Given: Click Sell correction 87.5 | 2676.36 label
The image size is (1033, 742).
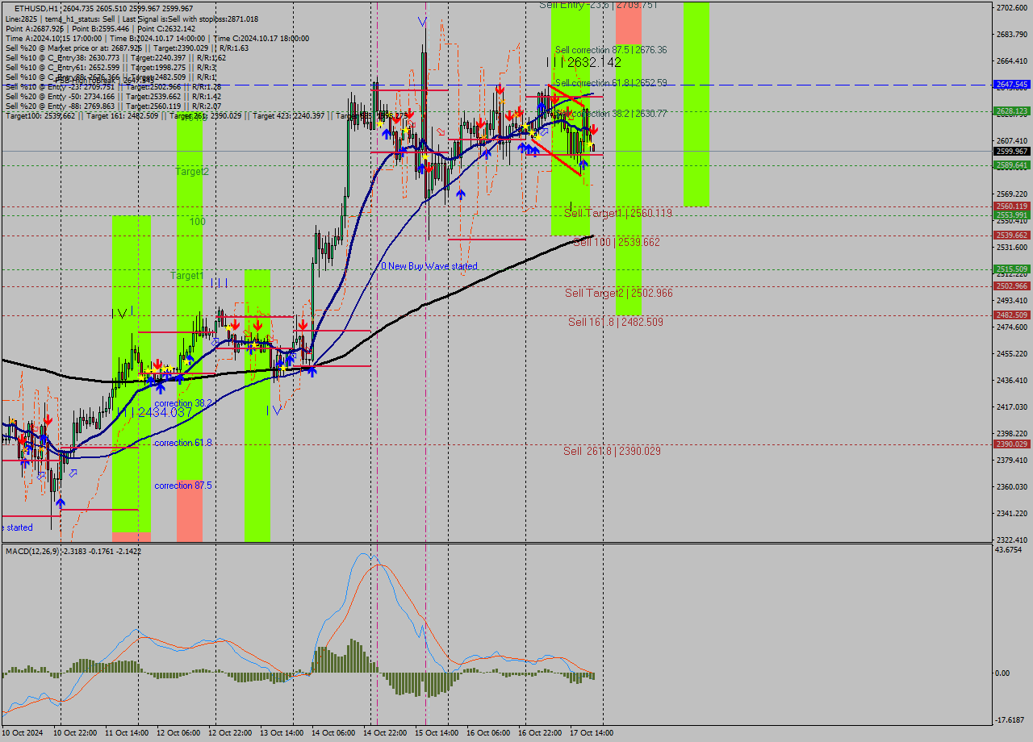Looking at the screenshot, I should [611, 50].
